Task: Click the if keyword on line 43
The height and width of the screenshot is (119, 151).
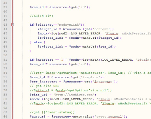Action: tap(32, 25)
